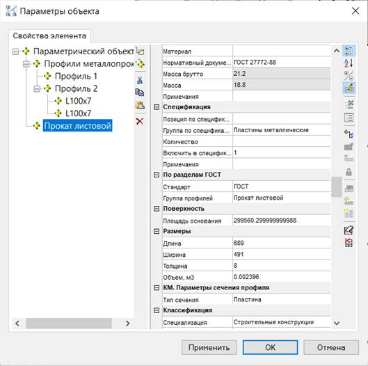Collapse the Классификация property group
The image size is (368, 366).
pyautogui.click(x=157, y=310)
